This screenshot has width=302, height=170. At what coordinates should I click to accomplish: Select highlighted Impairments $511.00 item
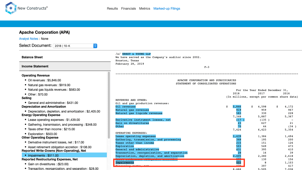click(x=64, y=155)
